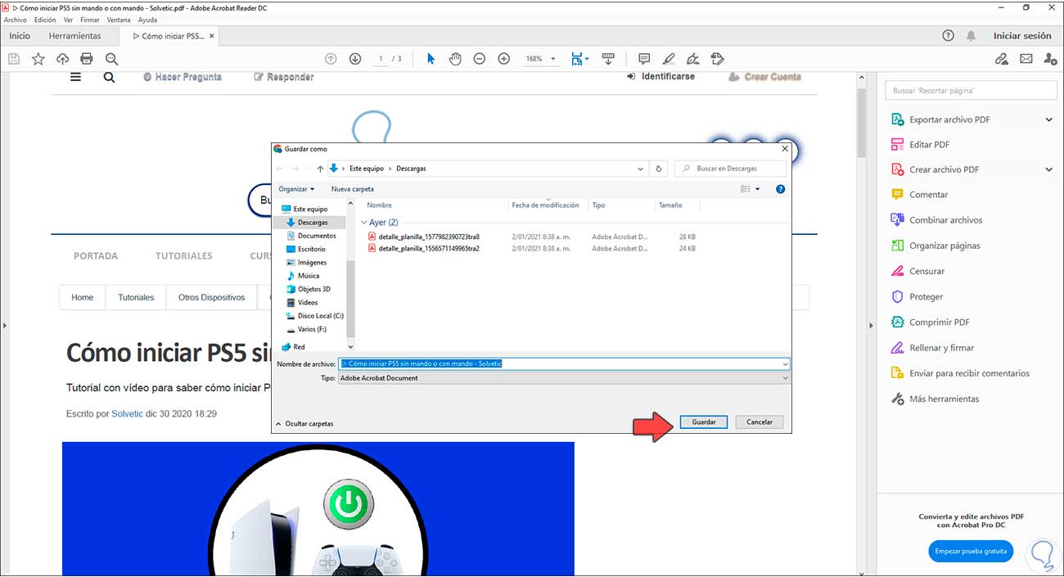Screen dimensions: 1064x577
Task: Click Iniciar sesión link
Action: [1022, 36]
